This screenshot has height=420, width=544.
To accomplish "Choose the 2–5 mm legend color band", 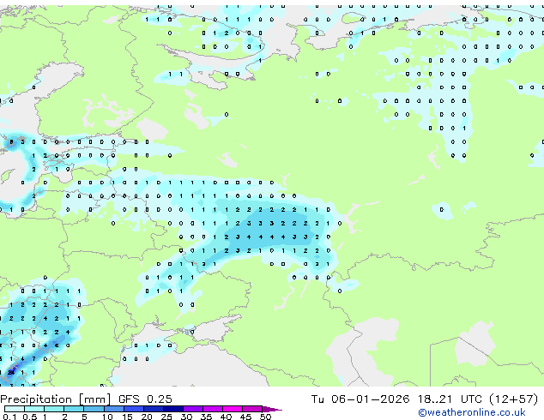I will [74, 409].
